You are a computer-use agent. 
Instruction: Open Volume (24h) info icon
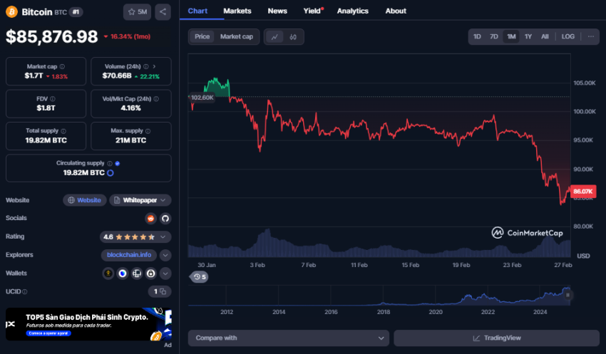(145, 66)
